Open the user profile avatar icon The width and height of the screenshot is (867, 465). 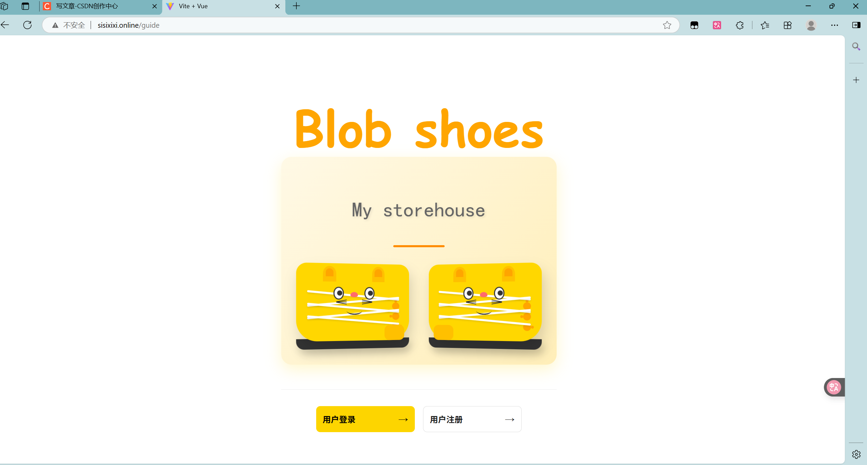811,25
